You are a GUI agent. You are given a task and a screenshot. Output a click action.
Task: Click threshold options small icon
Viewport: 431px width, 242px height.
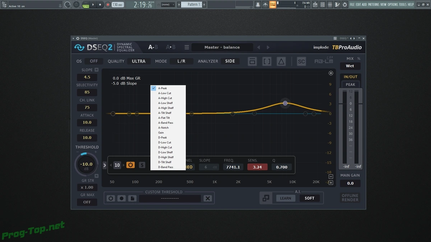96,176
